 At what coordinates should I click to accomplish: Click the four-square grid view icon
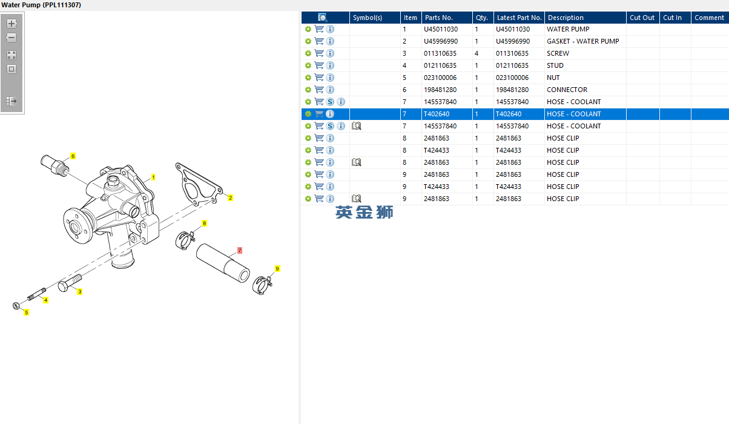12,55
